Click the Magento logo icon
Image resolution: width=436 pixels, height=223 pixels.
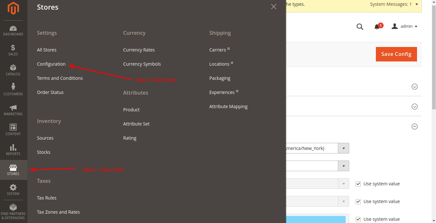click(13, 8)
